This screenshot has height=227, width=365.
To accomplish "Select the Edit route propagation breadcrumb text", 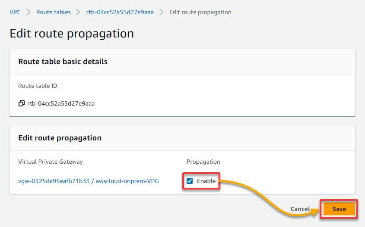I will 200,12.
